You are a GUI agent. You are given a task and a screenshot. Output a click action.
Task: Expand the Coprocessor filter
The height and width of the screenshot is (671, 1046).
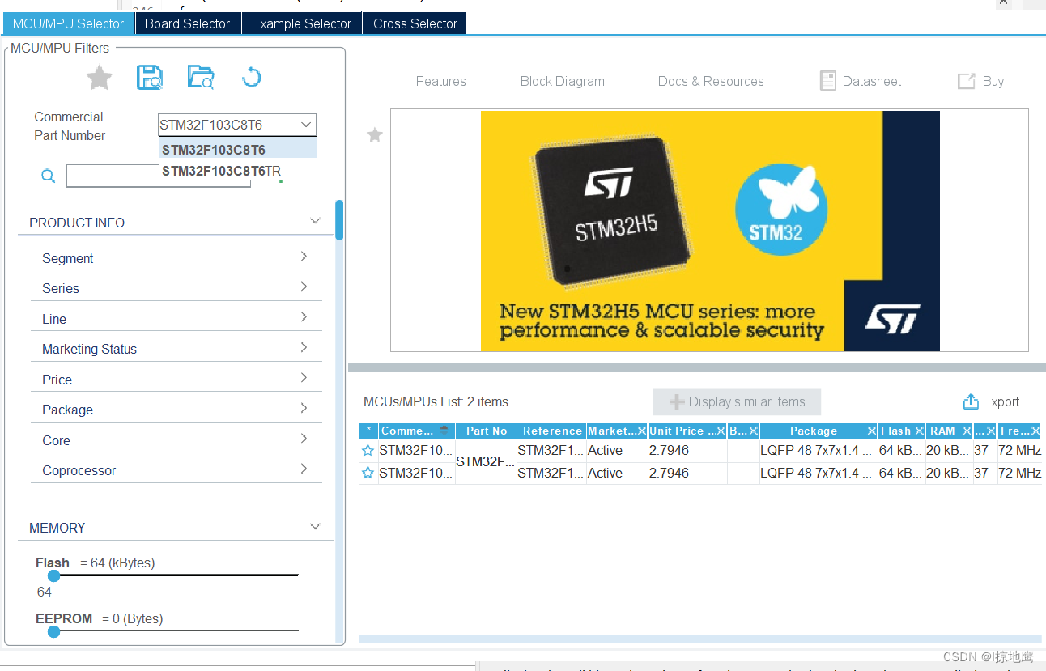304,469
